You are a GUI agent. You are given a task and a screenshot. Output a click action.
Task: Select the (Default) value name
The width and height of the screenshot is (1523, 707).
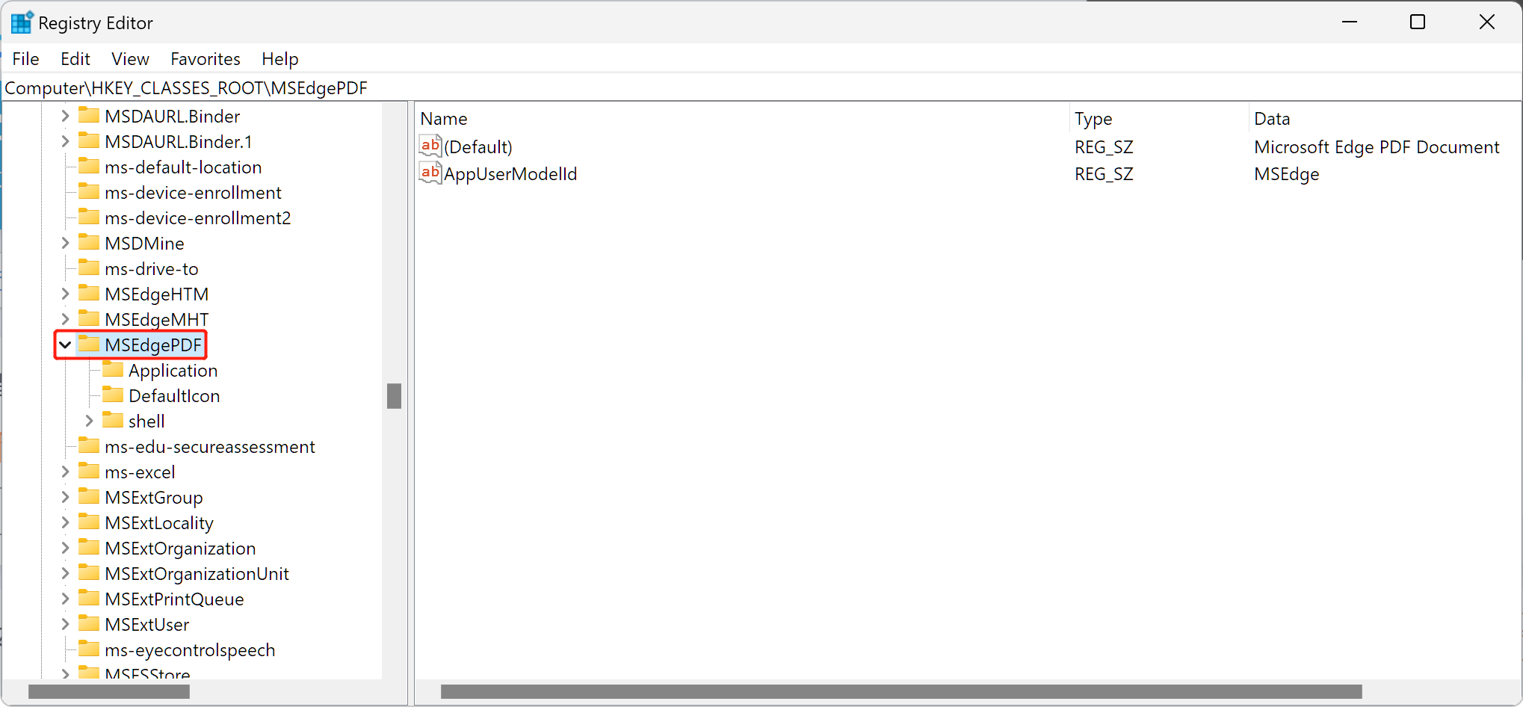coord(478,147)
